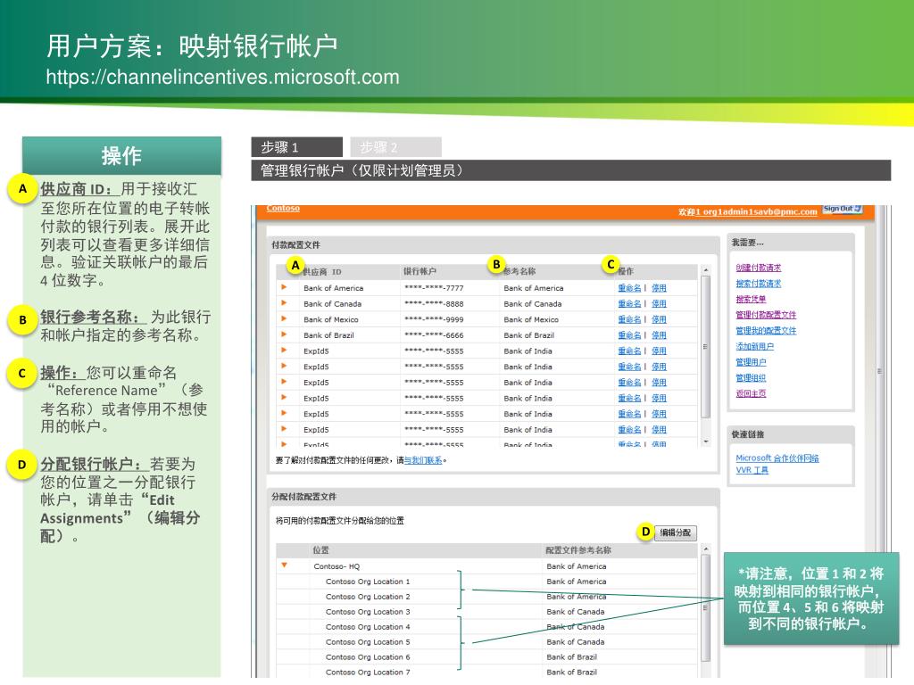This screenshot has height=685, width=914.
Task: Open the 搜索付款请求 link
Action: 759,283
